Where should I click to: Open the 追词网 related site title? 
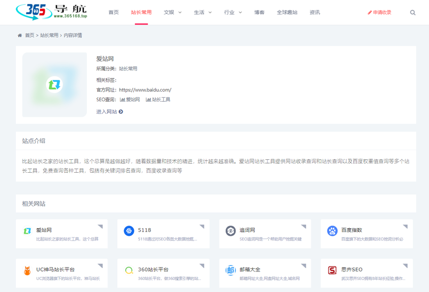(x=247, y=230)
